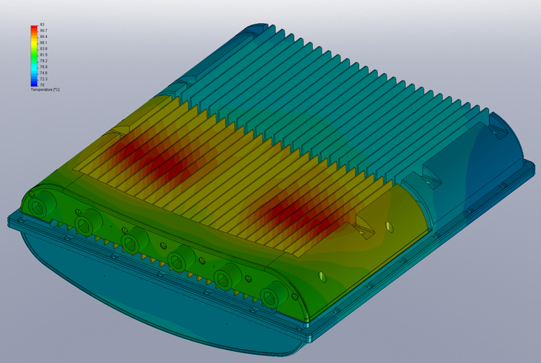
Task: Click the 76.9 legend tick label
Action: pos(43,67)
